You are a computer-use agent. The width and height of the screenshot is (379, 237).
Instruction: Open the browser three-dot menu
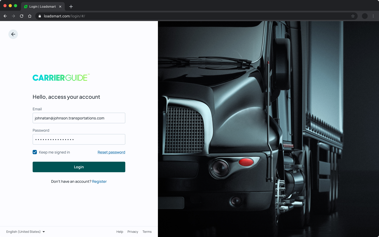tap(373, 16)
